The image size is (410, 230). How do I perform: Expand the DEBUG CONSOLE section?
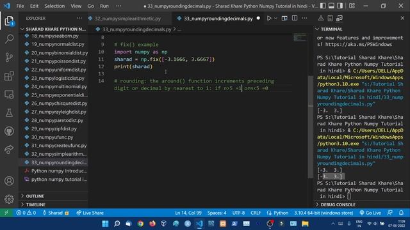tap(361, 204)
